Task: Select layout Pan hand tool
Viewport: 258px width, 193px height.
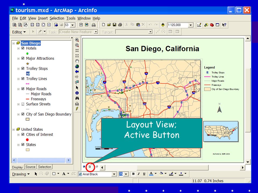Action: (x=26, y=25)
